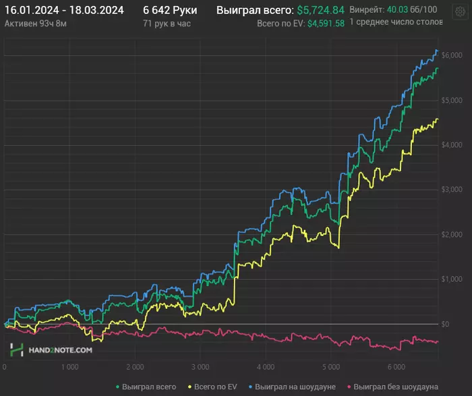Click the $1,000 y-axis label
Screen dimensions: 472x396
click(452, 279)
